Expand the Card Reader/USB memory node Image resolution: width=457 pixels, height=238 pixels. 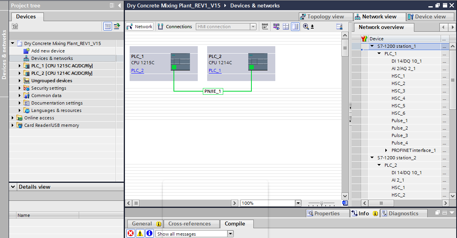click(x=13, y=125)
